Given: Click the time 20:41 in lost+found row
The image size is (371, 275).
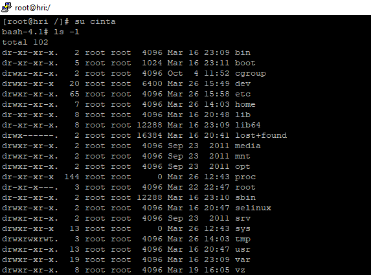Looking at the screenshot, I should tap(217, 135).
